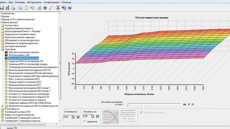Click the open Зажигание folder icon
Viewport: 230px width, 129px height.
[x=3, y=49]
